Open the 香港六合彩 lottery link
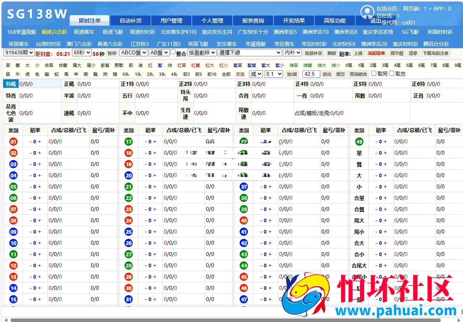 [x=110, y=44]
